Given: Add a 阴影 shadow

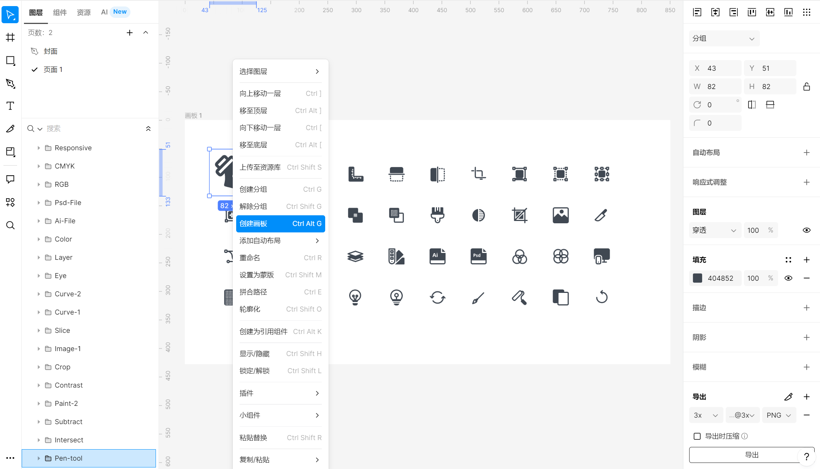Looking at the screenshot, I should coord(807,337).
